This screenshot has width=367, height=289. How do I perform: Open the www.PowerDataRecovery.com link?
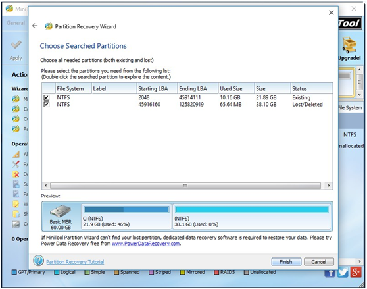tap(145, 244)
